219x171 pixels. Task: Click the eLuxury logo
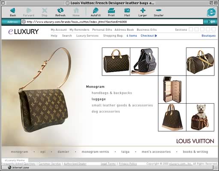pyautogui.click(x=24, y=32)
